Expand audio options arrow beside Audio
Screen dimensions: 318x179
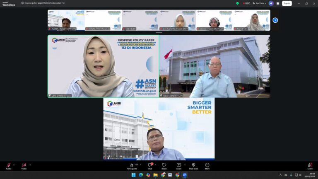pos(14,165)
